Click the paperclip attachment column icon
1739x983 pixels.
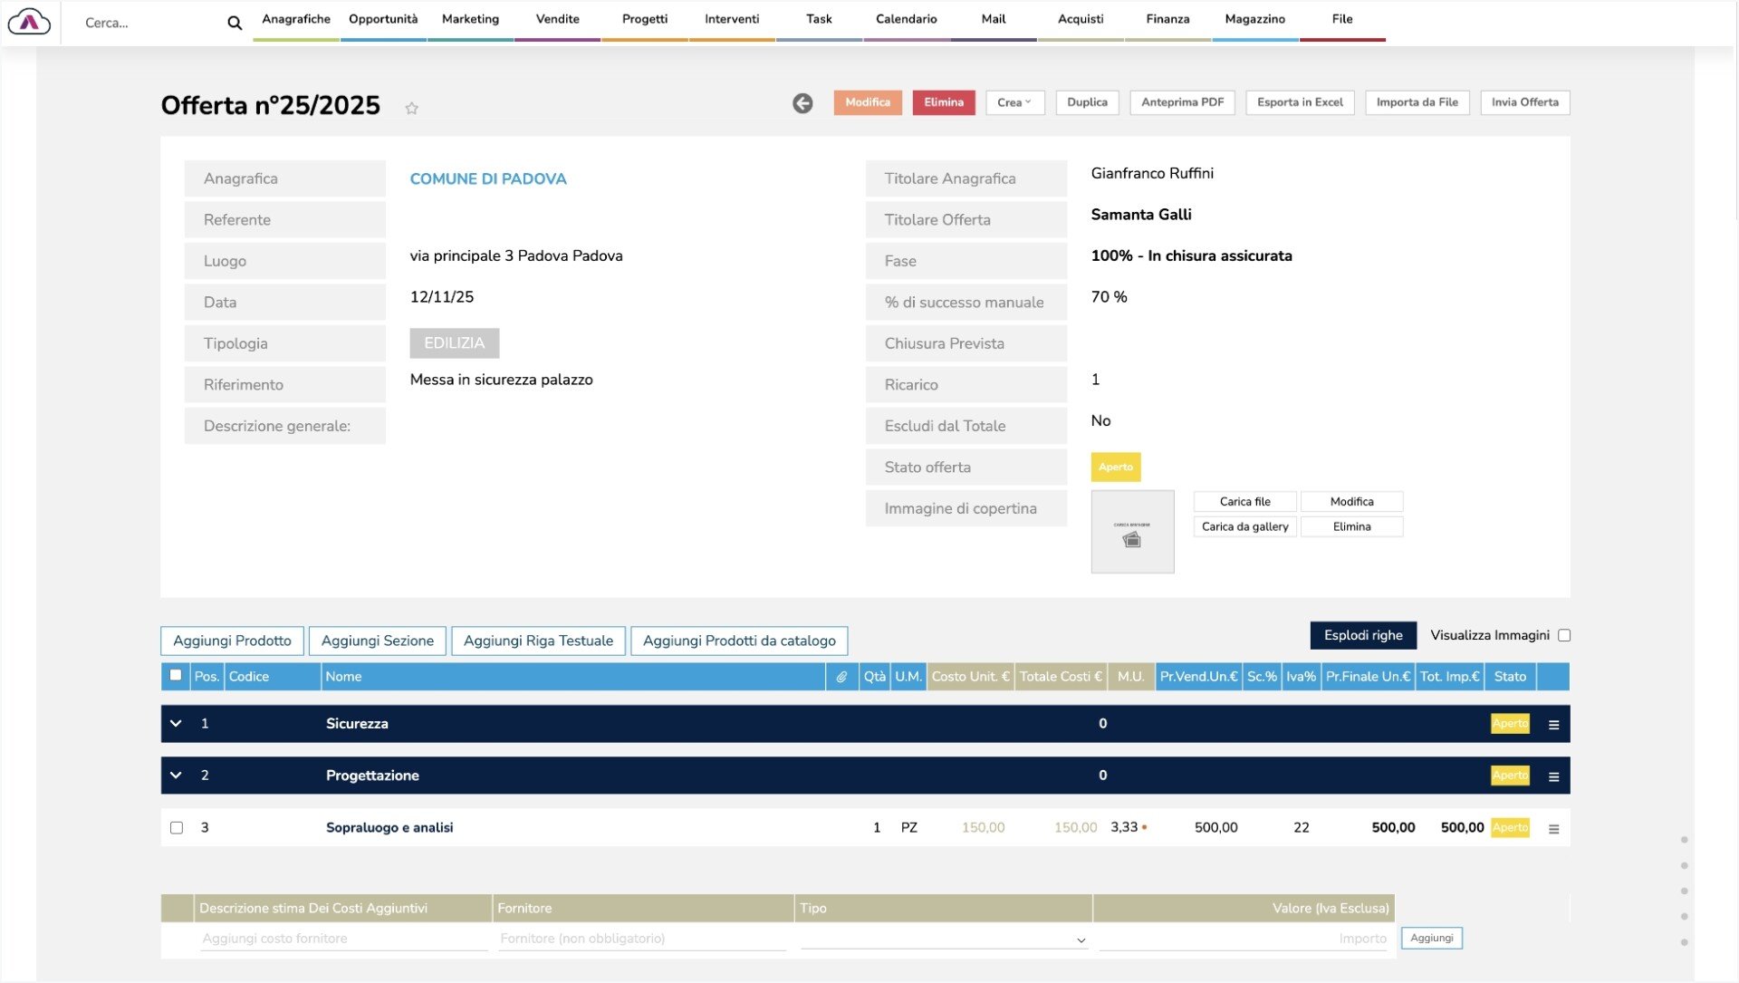pyautogui.click(x=841, y=677)
